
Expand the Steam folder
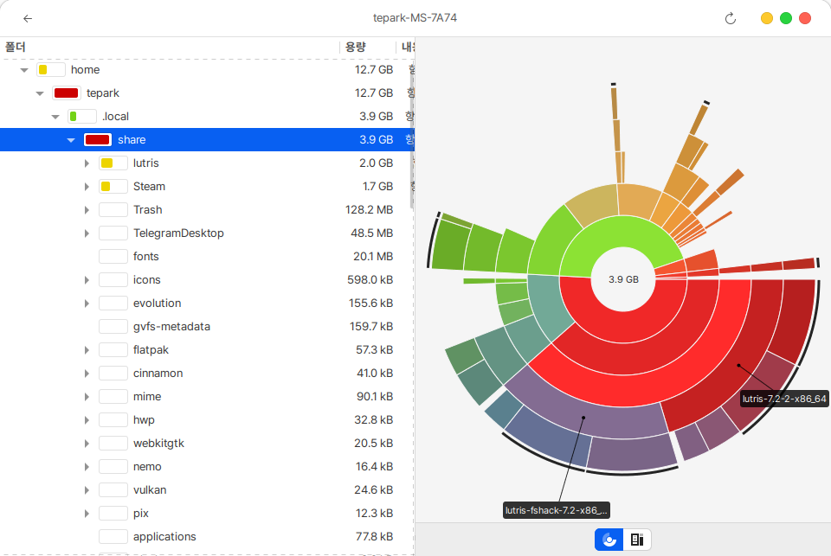point(87,187)
